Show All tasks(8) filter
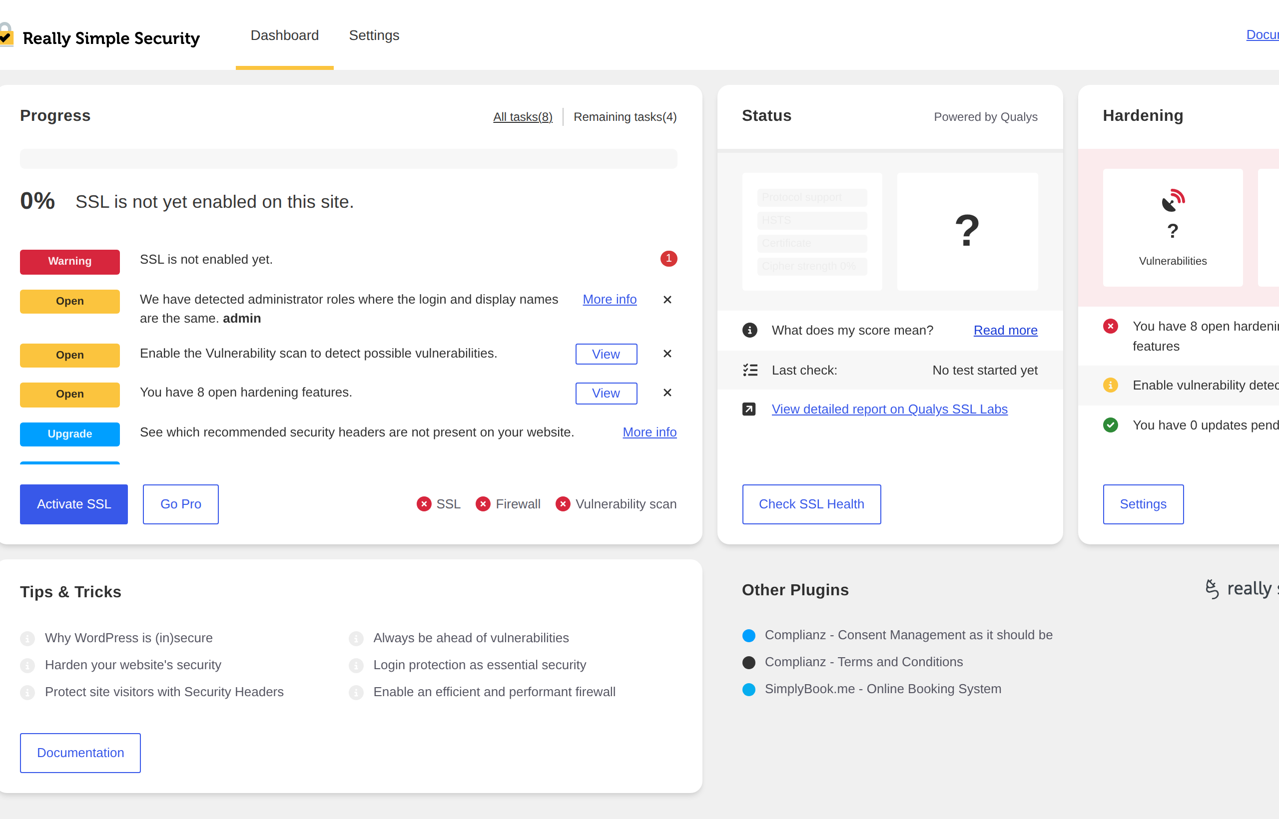Image resolution: width=1279 pixels, height=819 pixels. coord(523,116)
